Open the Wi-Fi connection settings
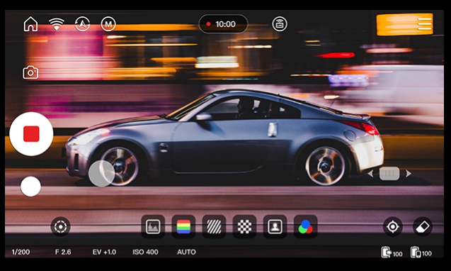 [57, 24]
